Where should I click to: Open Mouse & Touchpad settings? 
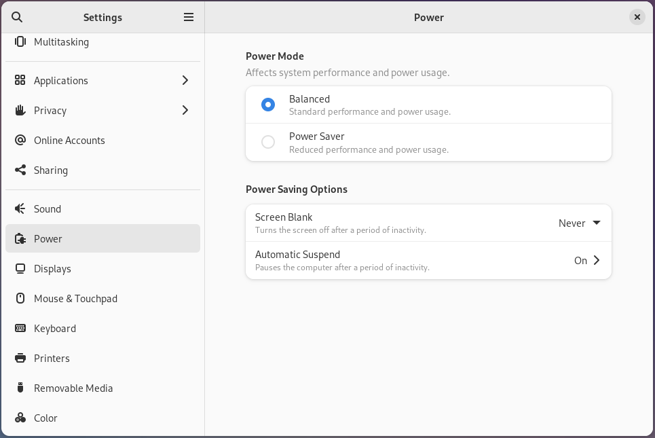pyautogui.click(x=75, y=299)
